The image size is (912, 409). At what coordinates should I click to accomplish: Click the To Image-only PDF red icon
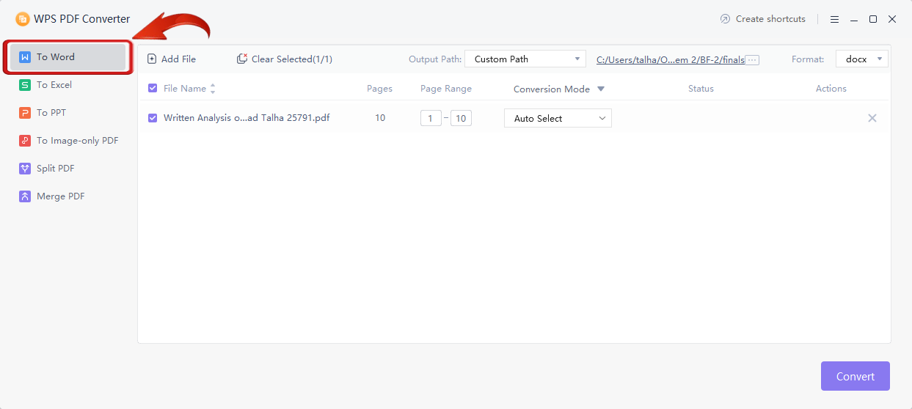tap(25, 141)
